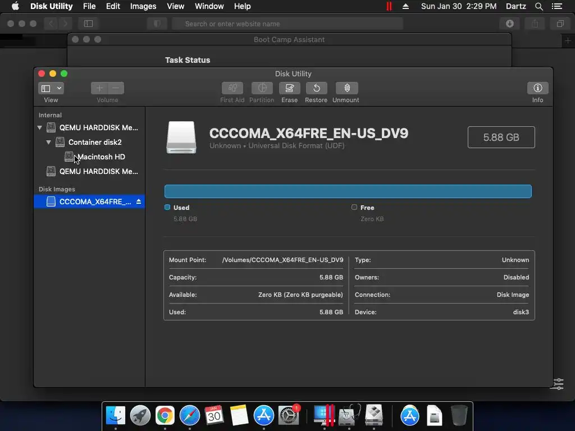Click the red Parallels menu bar icon

[x=389, y=6]
